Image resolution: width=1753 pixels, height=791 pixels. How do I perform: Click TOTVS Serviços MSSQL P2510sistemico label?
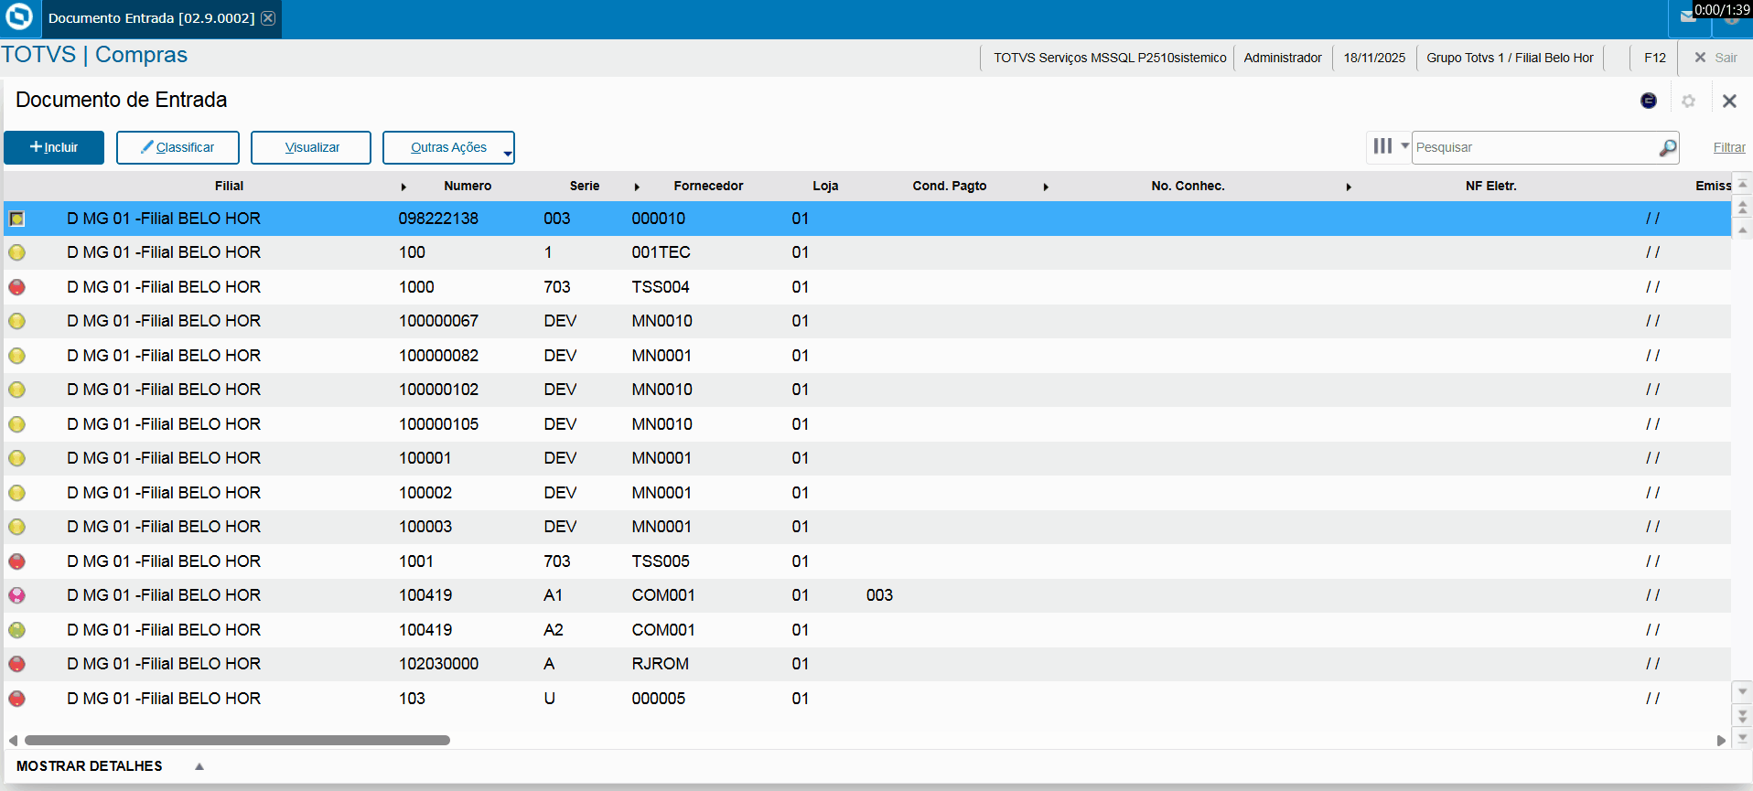pos(1110,58)
